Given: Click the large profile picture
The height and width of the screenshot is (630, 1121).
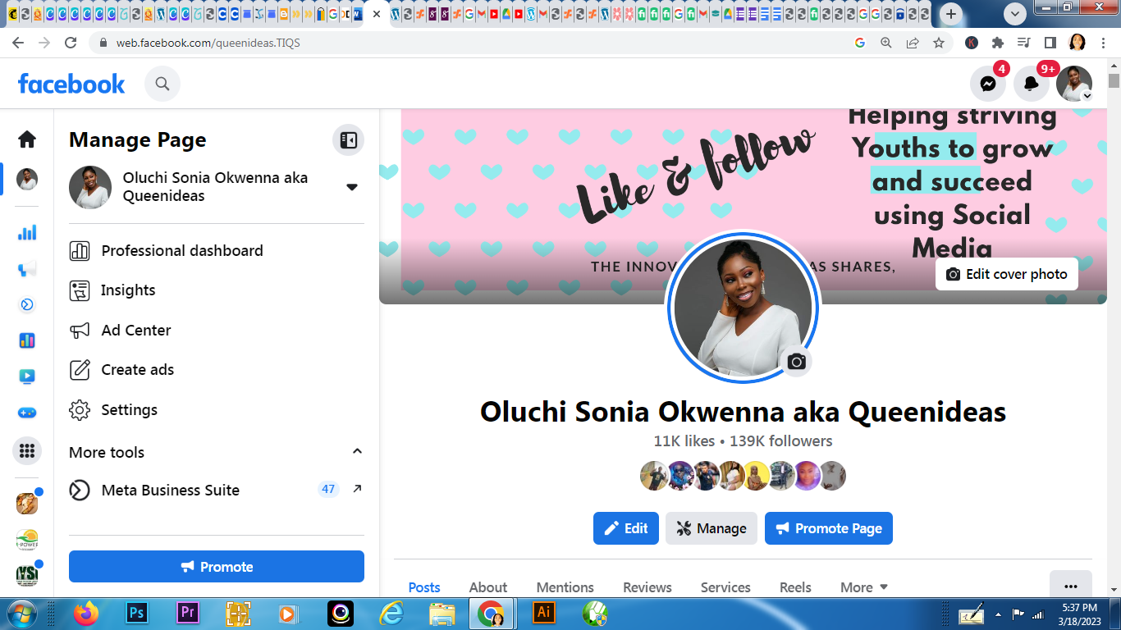Looking at the screenshot, I should pyautogui.click(x=743, y=307).
